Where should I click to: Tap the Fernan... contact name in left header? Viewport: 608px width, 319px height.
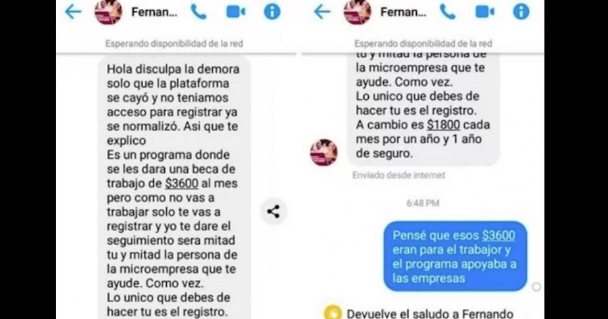point(154,12)
